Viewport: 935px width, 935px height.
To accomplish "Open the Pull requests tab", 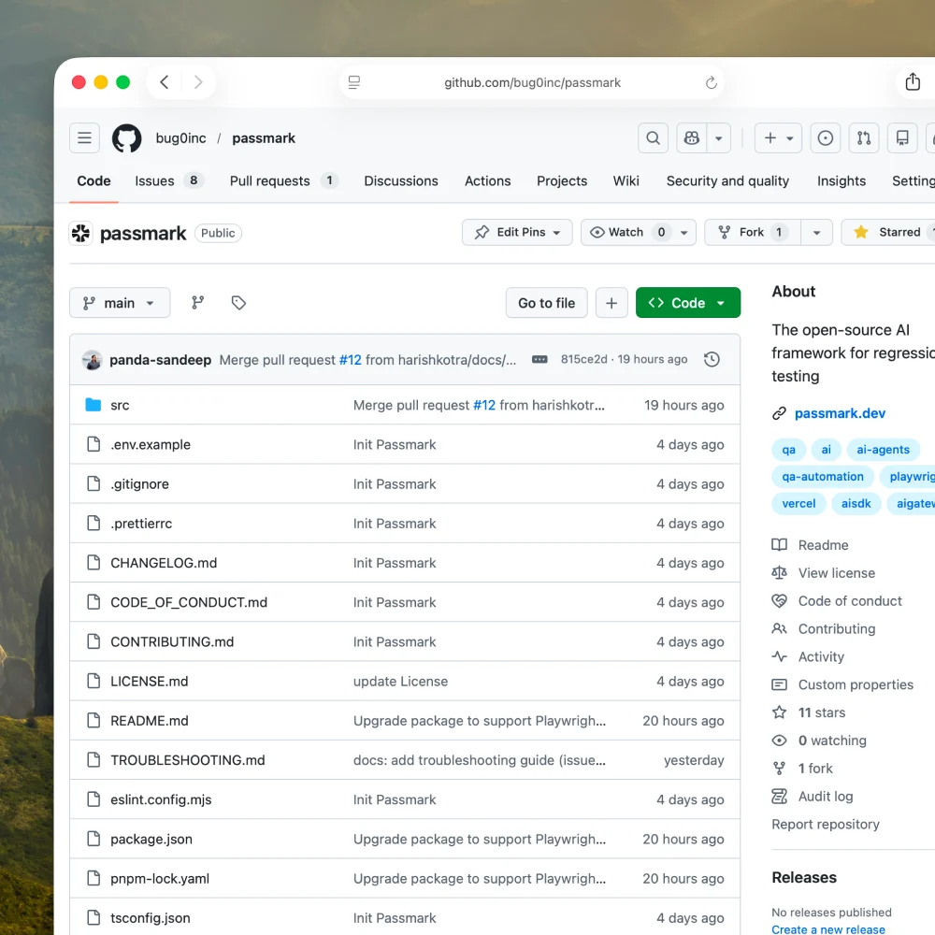I will pyautogui.click(x=284, y=180).
